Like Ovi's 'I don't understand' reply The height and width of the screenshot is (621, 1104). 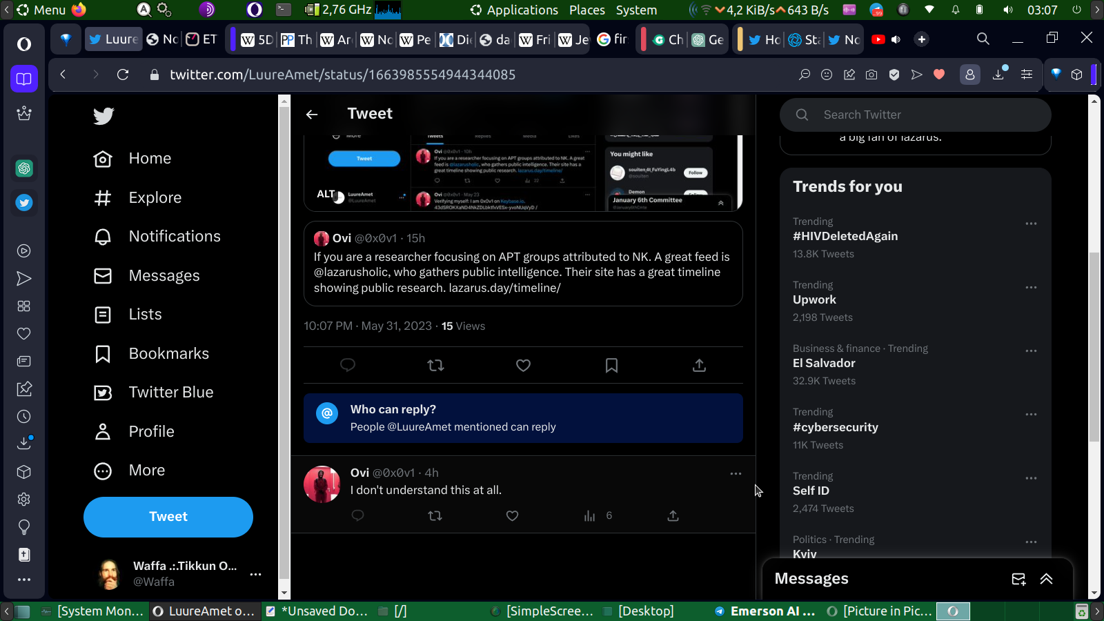[512, 515]
